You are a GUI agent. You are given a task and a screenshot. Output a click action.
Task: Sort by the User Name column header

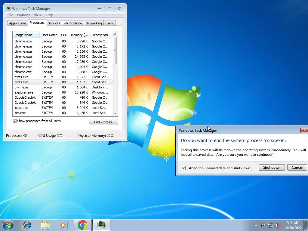click(x=49, y=35)
